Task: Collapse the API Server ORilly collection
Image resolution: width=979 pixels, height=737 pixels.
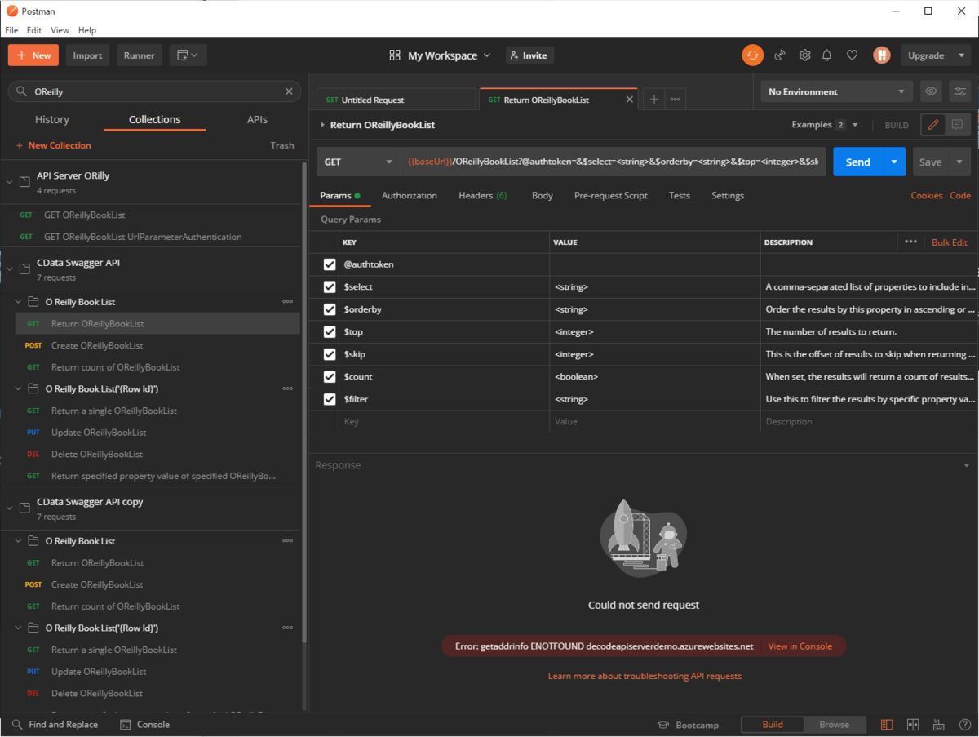Action: tap(10, 182)
